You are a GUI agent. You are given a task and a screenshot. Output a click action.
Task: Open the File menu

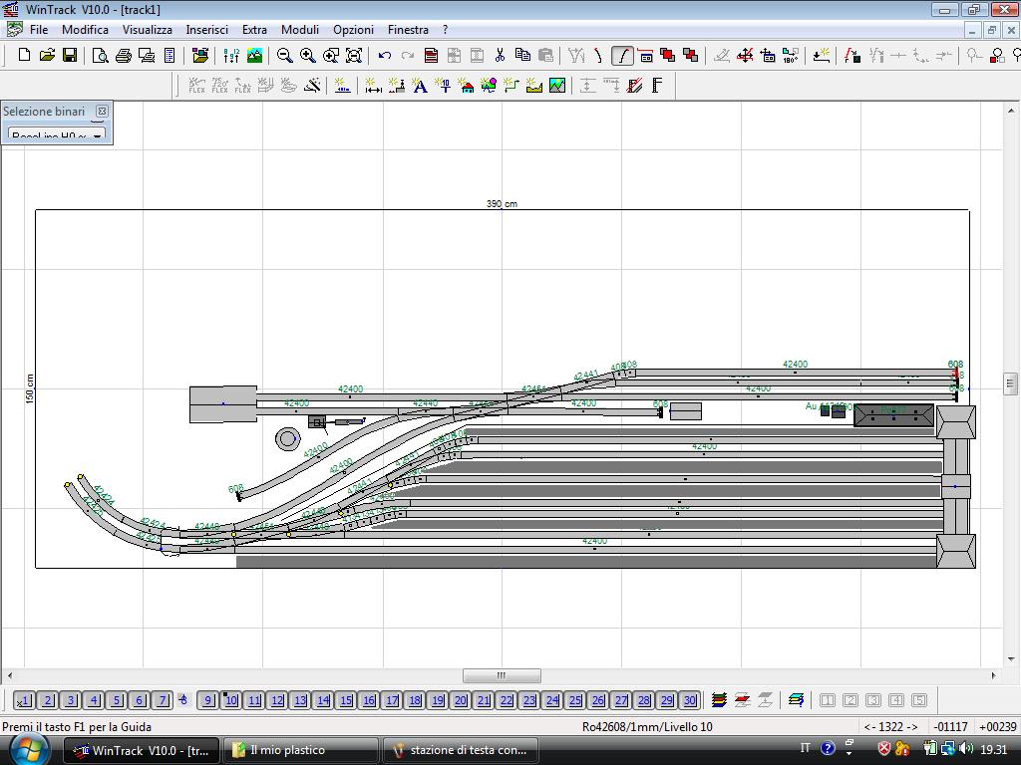pyautogui.click(x=39, y=30)
